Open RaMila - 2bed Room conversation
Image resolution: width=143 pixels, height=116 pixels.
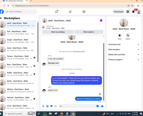tap(18, 74)
